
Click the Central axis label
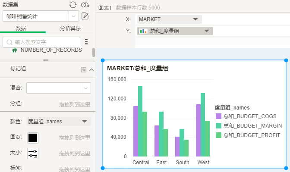[141, 163]
